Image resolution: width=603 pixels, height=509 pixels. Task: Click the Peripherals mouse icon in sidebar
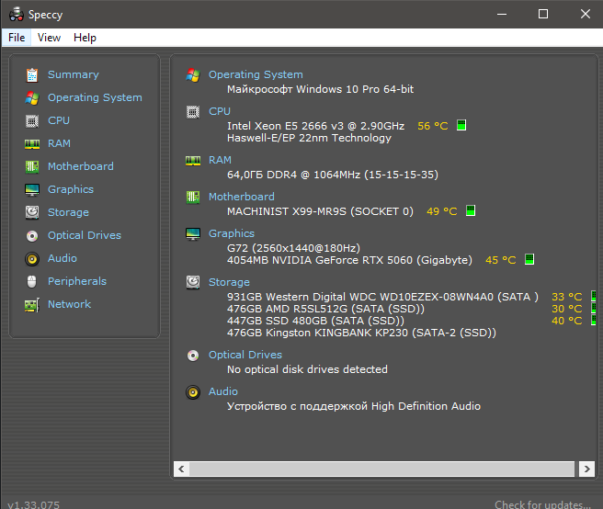point(32,282)
